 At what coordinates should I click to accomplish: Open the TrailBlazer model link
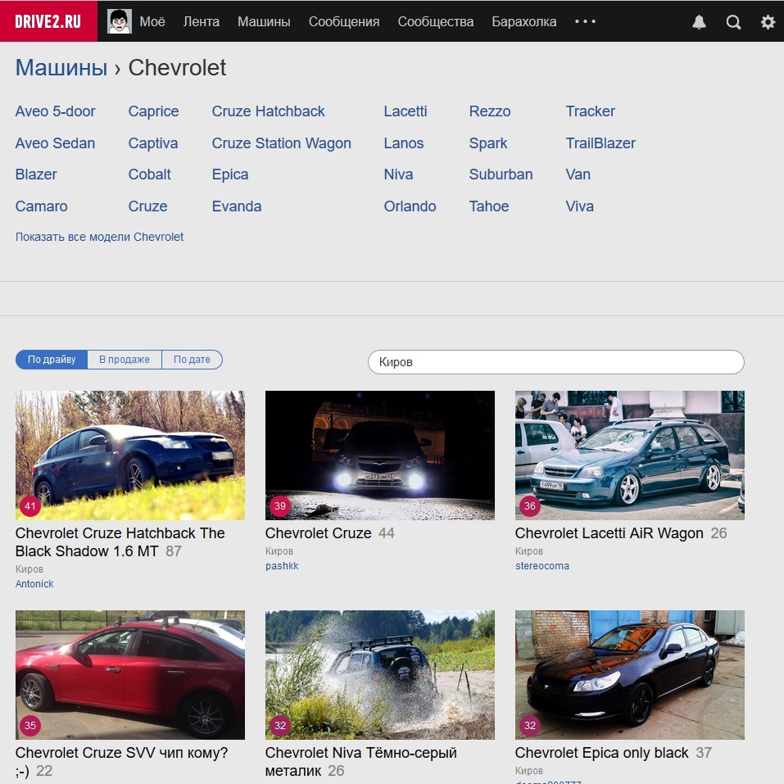tap(601, 143)
